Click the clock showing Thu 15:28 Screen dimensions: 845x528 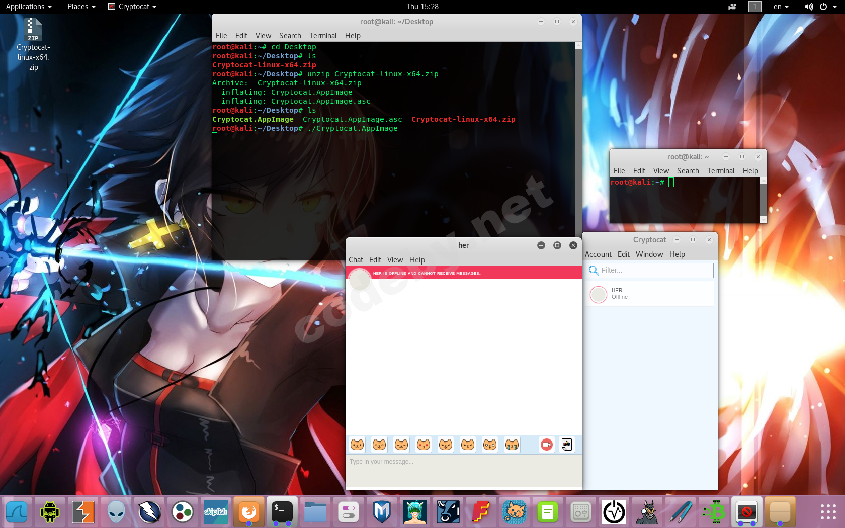click(422, 7)
